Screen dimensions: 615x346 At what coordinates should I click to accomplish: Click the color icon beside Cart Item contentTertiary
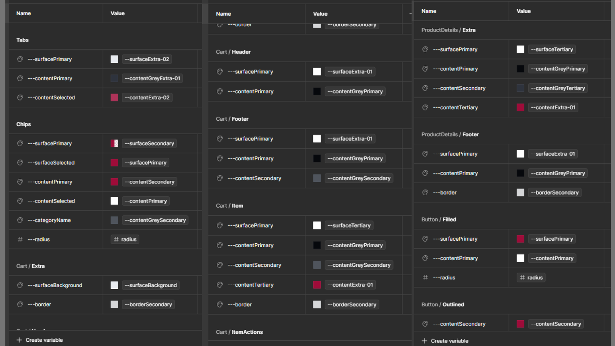click(220, 285)
